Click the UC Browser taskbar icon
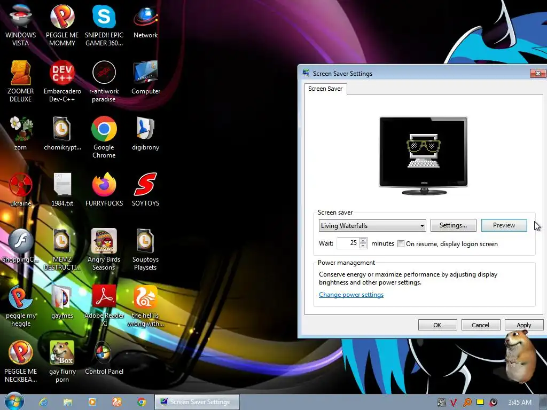This screenshot has height=410, width=547. point(117,402)
